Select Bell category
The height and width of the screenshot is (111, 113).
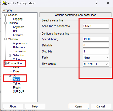[15, 31]
